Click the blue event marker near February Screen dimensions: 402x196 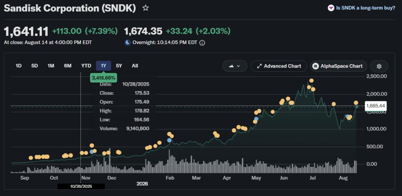coord(169,140)
